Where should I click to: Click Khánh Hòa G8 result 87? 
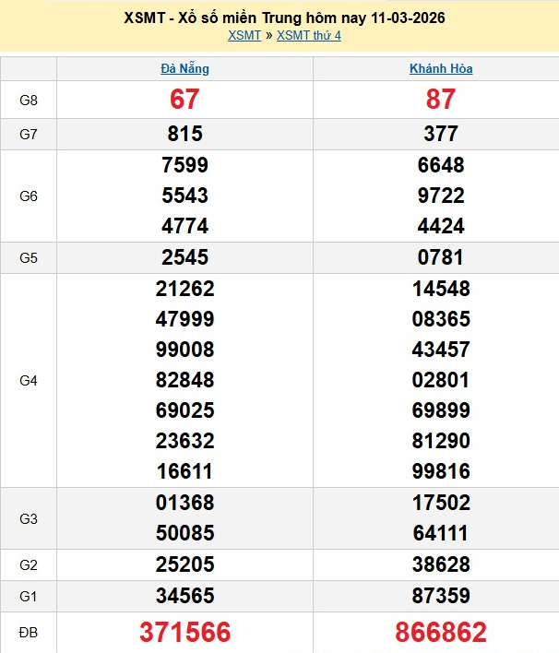[441, 100]
